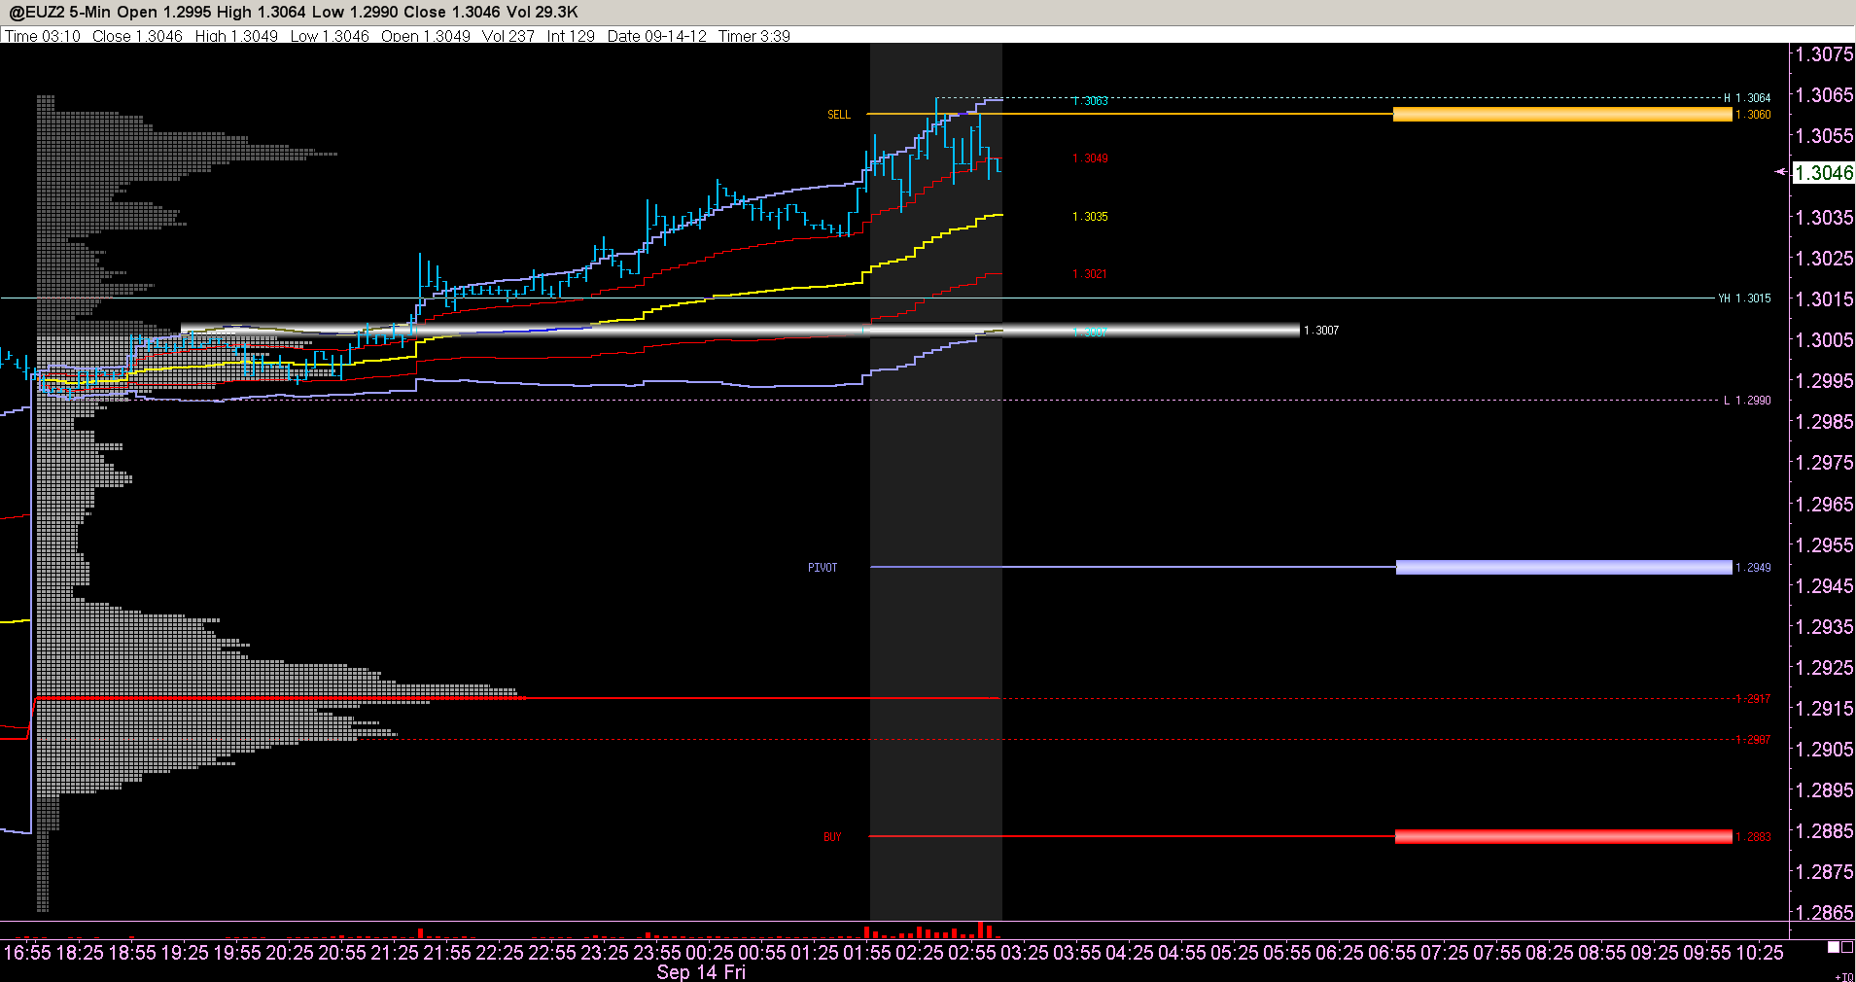Click the 16:55 time axis label
This screenshot has width=1856, height=982.
tap(27, 953)
